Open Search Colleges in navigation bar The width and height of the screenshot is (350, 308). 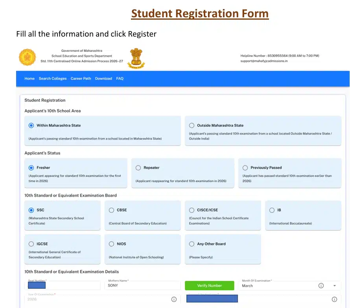coord(53,79)
